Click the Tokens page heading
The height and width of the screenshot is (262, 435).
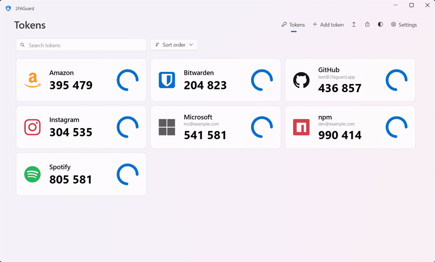[30, 25]
